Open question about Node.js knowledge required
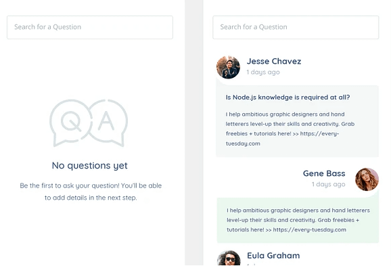This screenshot has width=391, height=266. pos(287,97)
